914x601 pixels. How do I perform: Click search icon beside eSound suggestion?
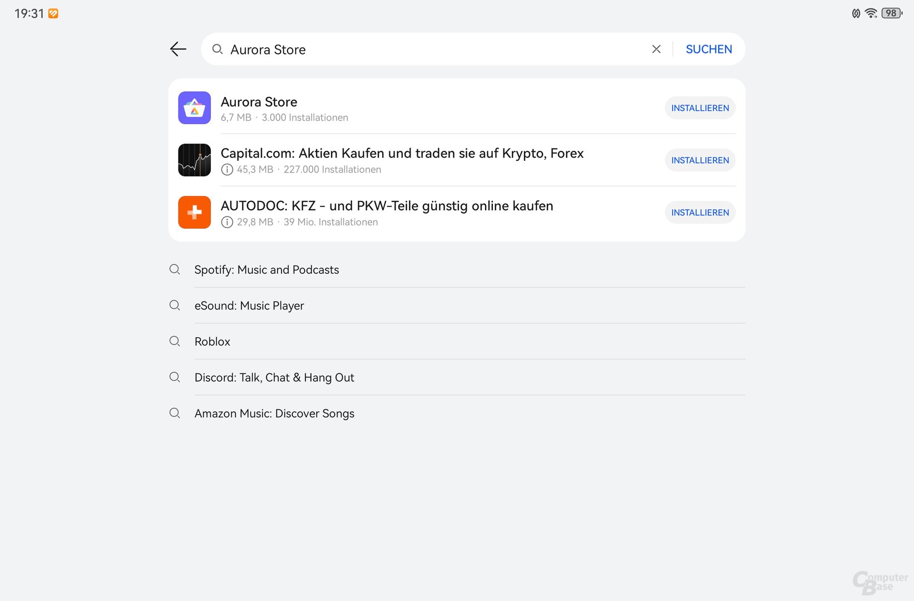coord(175,306)
